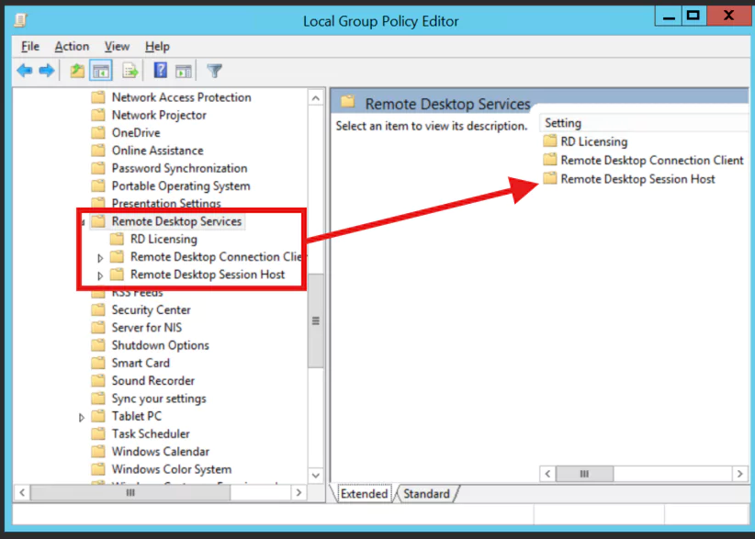The image size is (755, 539).
Task: Select the Security Center folder icon
Action: pyautogui.click(x=98, y=310)
